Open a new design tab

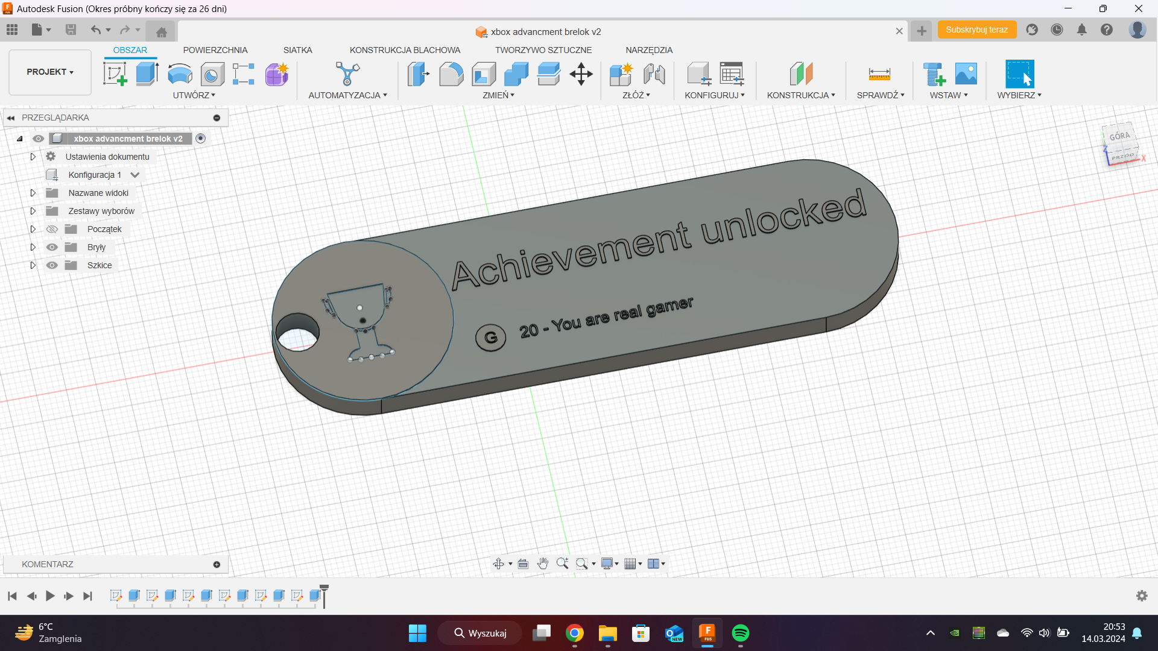[x=922, y=31]
